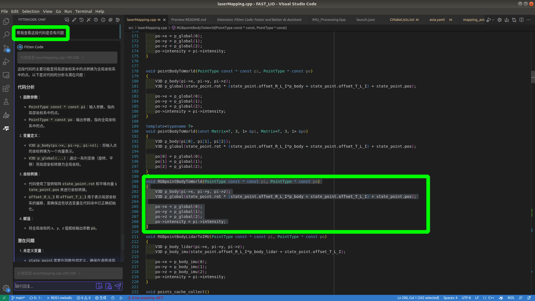Open Source Control view in activity bar
Screen dimensions: 535x301
6,48
